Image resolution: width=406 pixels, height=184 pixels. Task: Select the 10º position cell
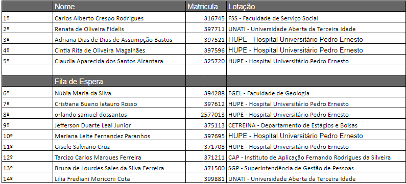pos(27,136)
